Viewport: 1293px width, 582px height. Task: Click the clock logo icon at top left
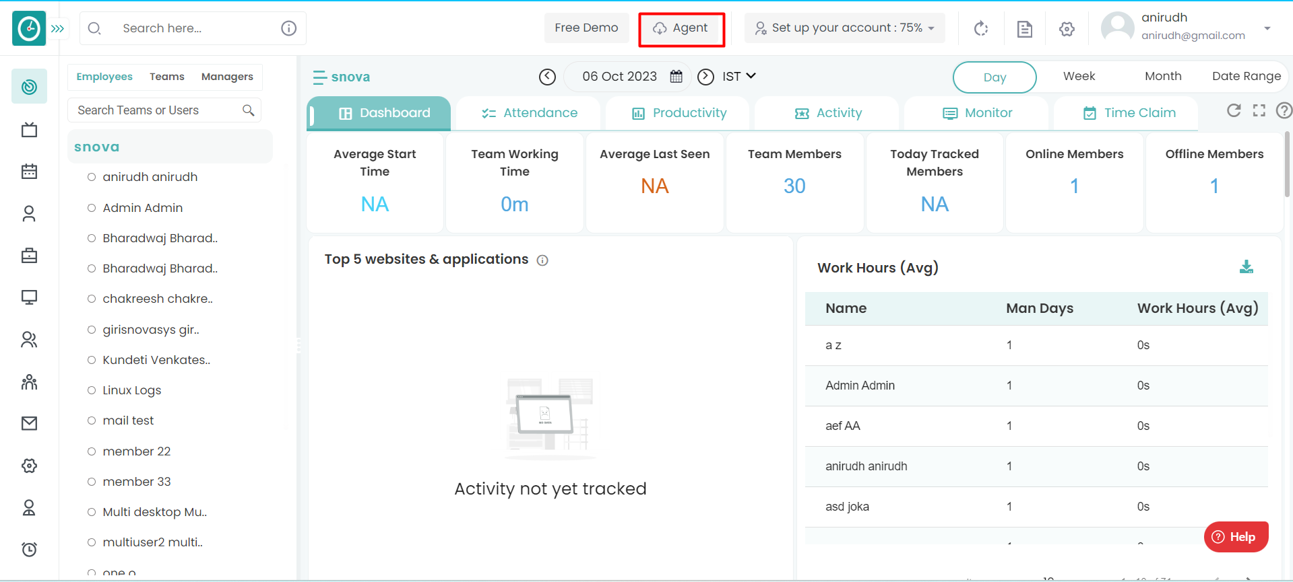point(29,28)
